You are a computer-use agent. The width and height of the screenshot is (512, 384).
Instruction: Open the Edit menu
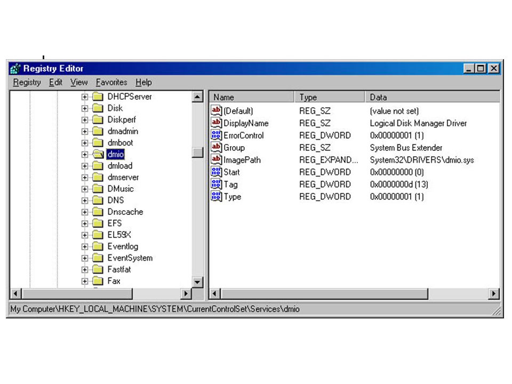click(55, 82)
